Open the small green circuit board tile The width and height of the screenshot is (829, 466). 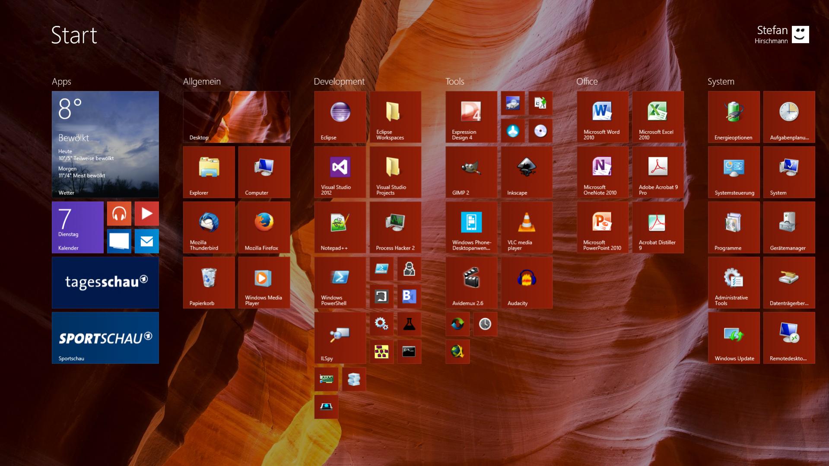pyautogui.click(x=326, y=379)
